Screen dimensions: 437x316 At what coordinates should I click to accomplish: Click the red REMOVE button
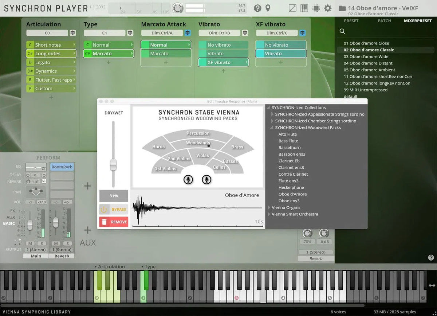pos(114,222)
